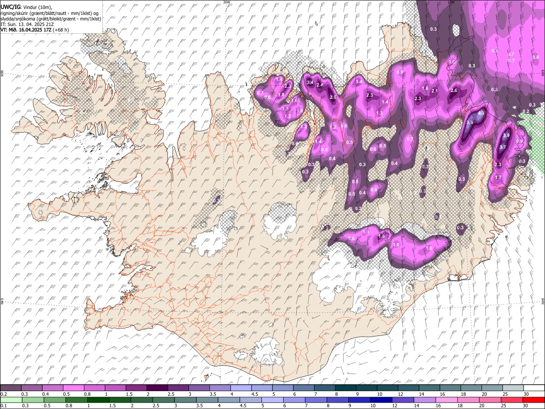Click the light gray swatch starting at 25 in upper legend row
Screen dimensions: 545x409
click(x=513, y=388)
